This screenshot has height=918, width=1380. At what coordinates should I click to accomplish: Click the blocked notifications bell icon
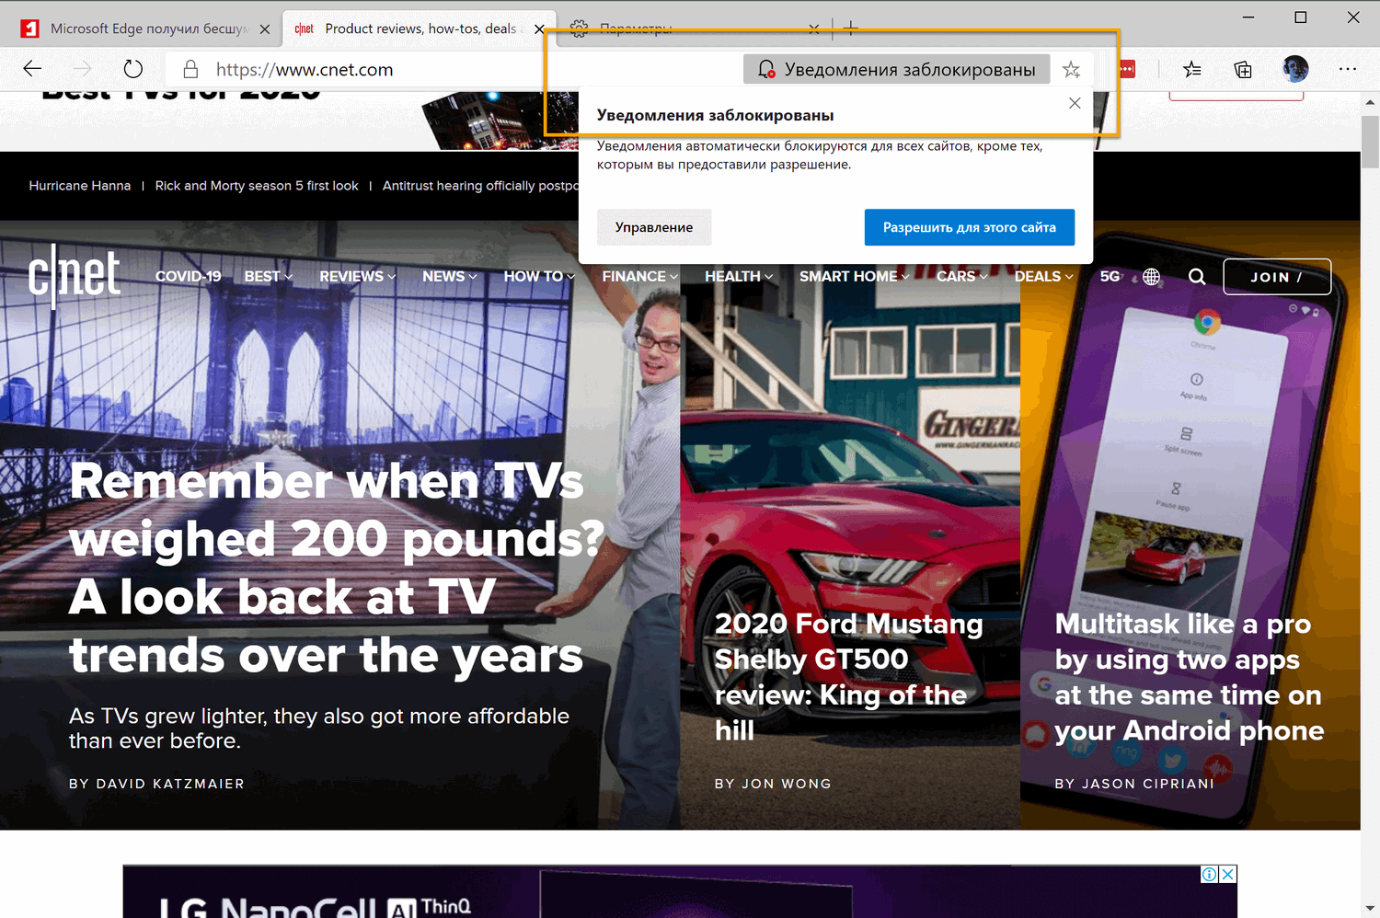pyautogui.click(x=765, y=68)
